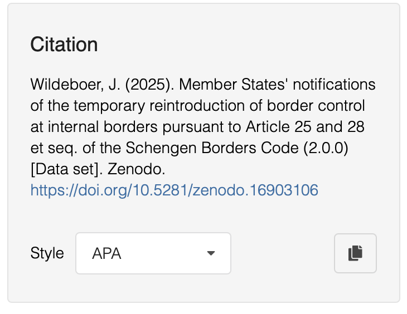Click the Article 25 and 28 text
Viewport: 407px width, 314px height.
(304, 127)
